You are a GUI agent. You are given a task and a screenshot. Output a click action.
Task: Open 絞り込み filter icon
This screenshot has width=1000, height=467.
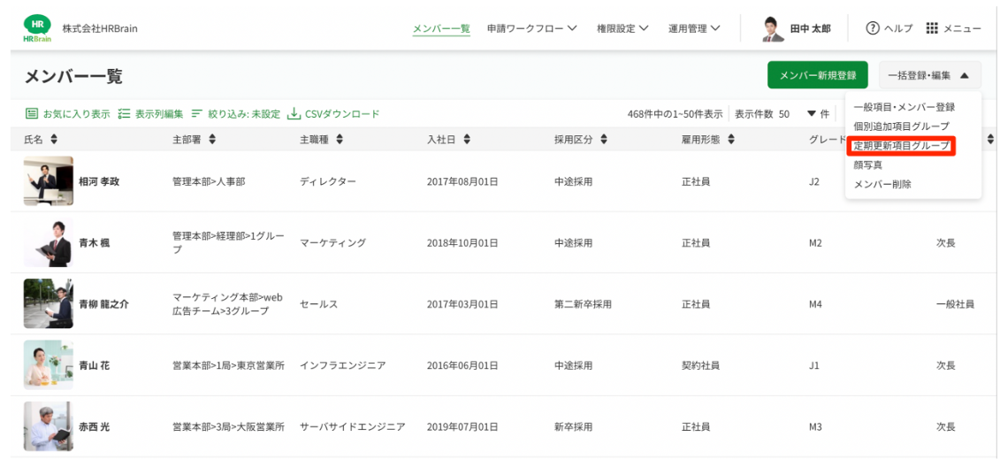click(x=197, y=113)
